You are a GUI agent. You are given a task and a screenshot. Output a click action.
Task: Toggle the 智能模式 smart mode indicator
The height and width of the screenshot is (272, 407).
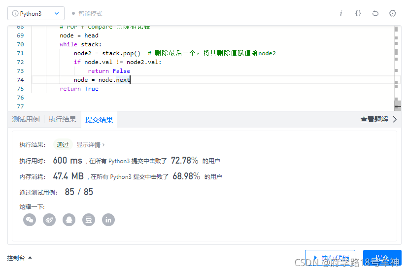pos(87,13)
